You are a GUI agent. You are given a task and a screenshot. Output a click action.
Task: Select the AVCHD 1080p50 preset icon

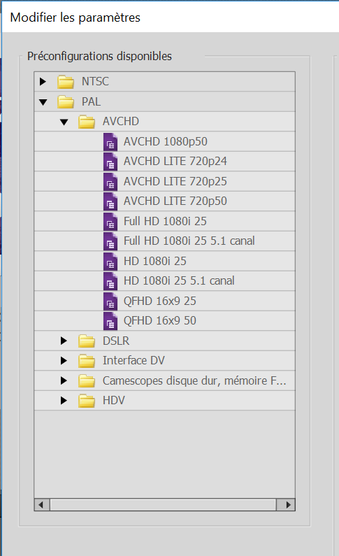point(110,142)
